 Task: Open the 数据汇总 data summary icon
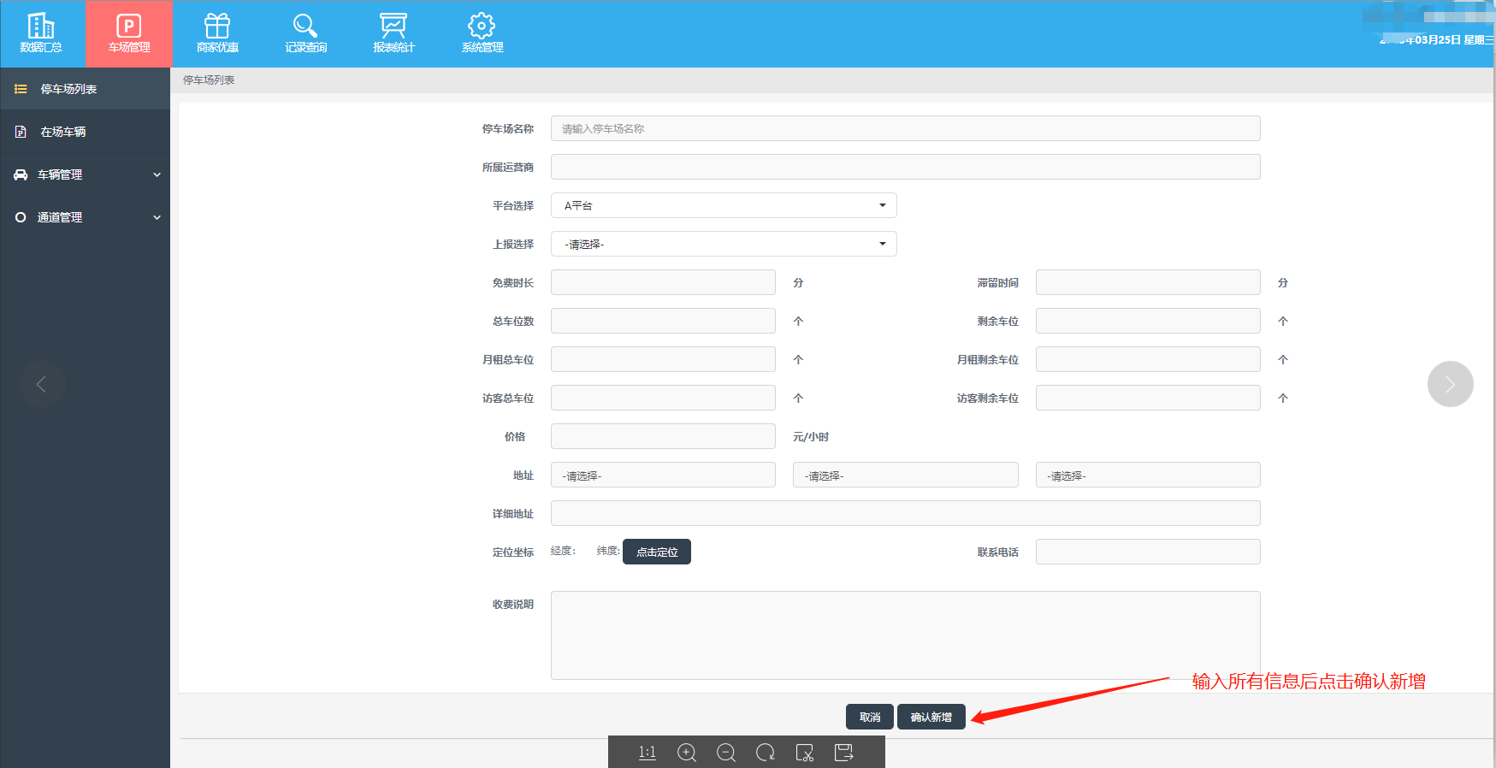[x=41, y=33]
